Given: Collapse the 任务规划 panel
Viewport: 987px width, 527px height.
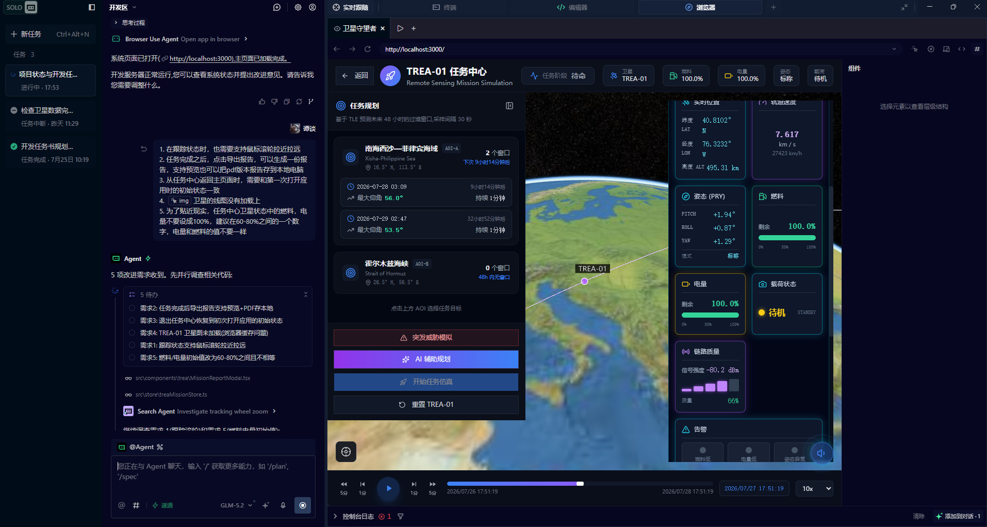Looking at the screenshot, I should click(x=509, y=106).
